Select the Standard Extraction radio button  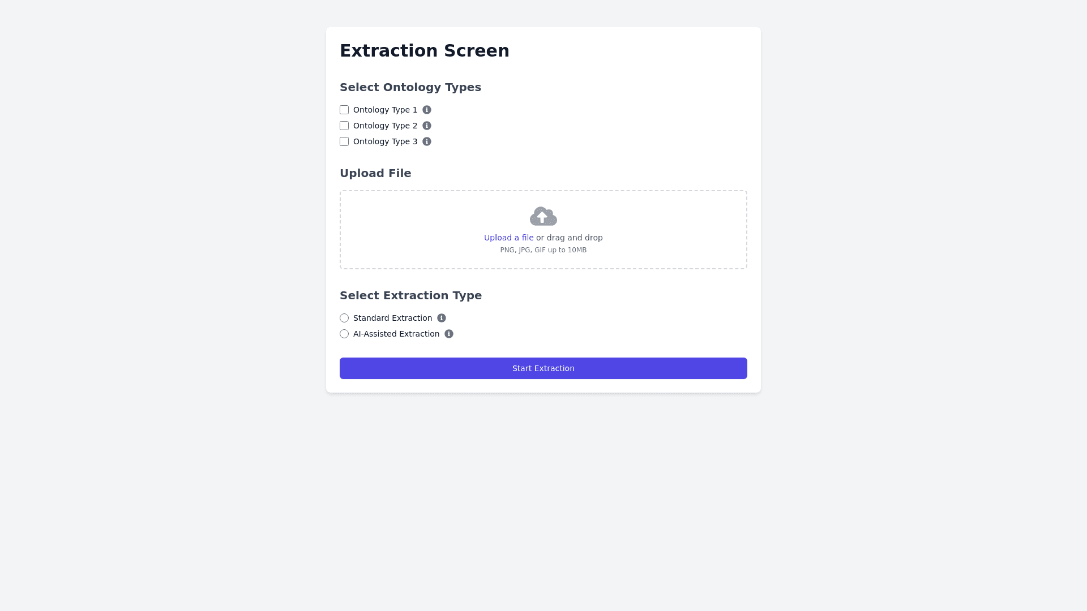tap(344, 318)
